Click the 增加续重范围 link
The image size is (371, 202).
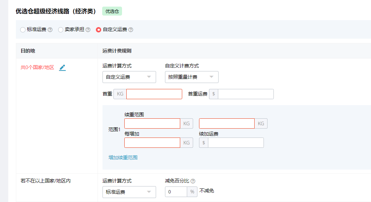coord(123,158)
